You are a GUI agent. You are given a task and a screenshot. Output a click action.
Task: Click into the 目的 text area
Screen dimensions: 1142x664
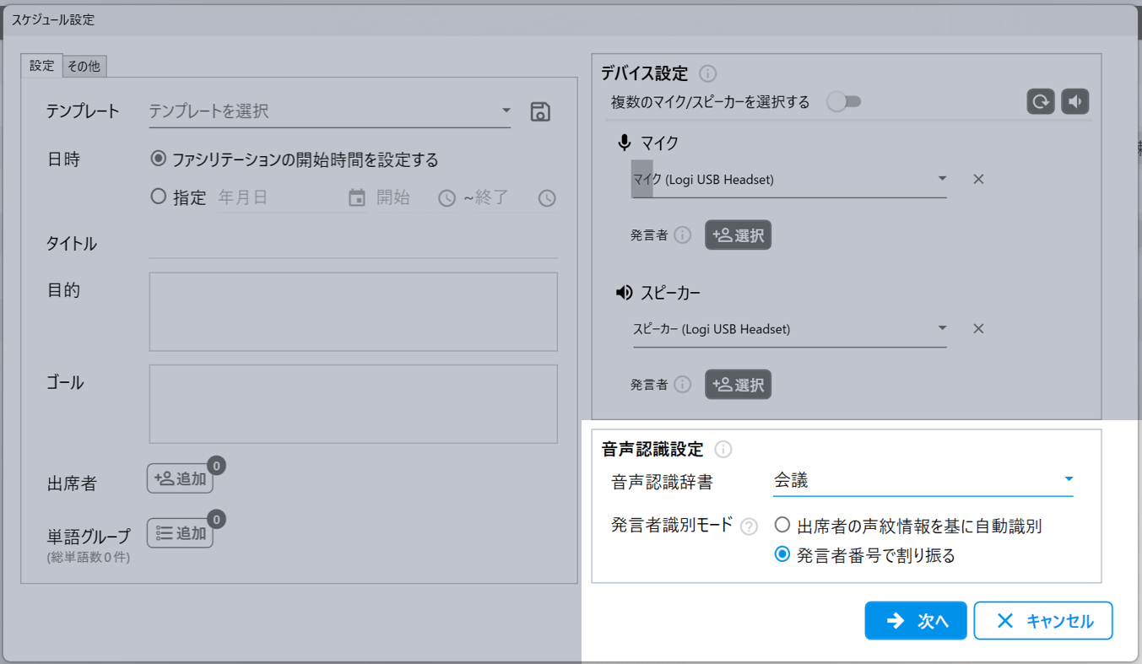point(353,311)
